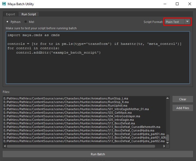Click the 'controls = [tr for tr' code line
This screenshot has width=196, height=161.
[94, 44]
